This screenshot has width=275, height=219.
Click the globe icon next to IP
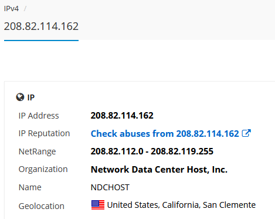click(20, 97)
